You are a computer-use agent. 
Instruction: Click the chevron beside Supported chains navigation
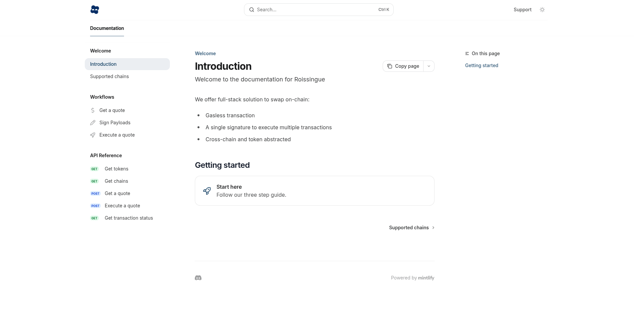pyautogui.click(x=433, y=228)
